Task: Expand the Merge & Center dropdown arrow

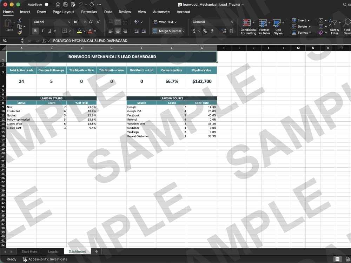Action: coord(184,31)
